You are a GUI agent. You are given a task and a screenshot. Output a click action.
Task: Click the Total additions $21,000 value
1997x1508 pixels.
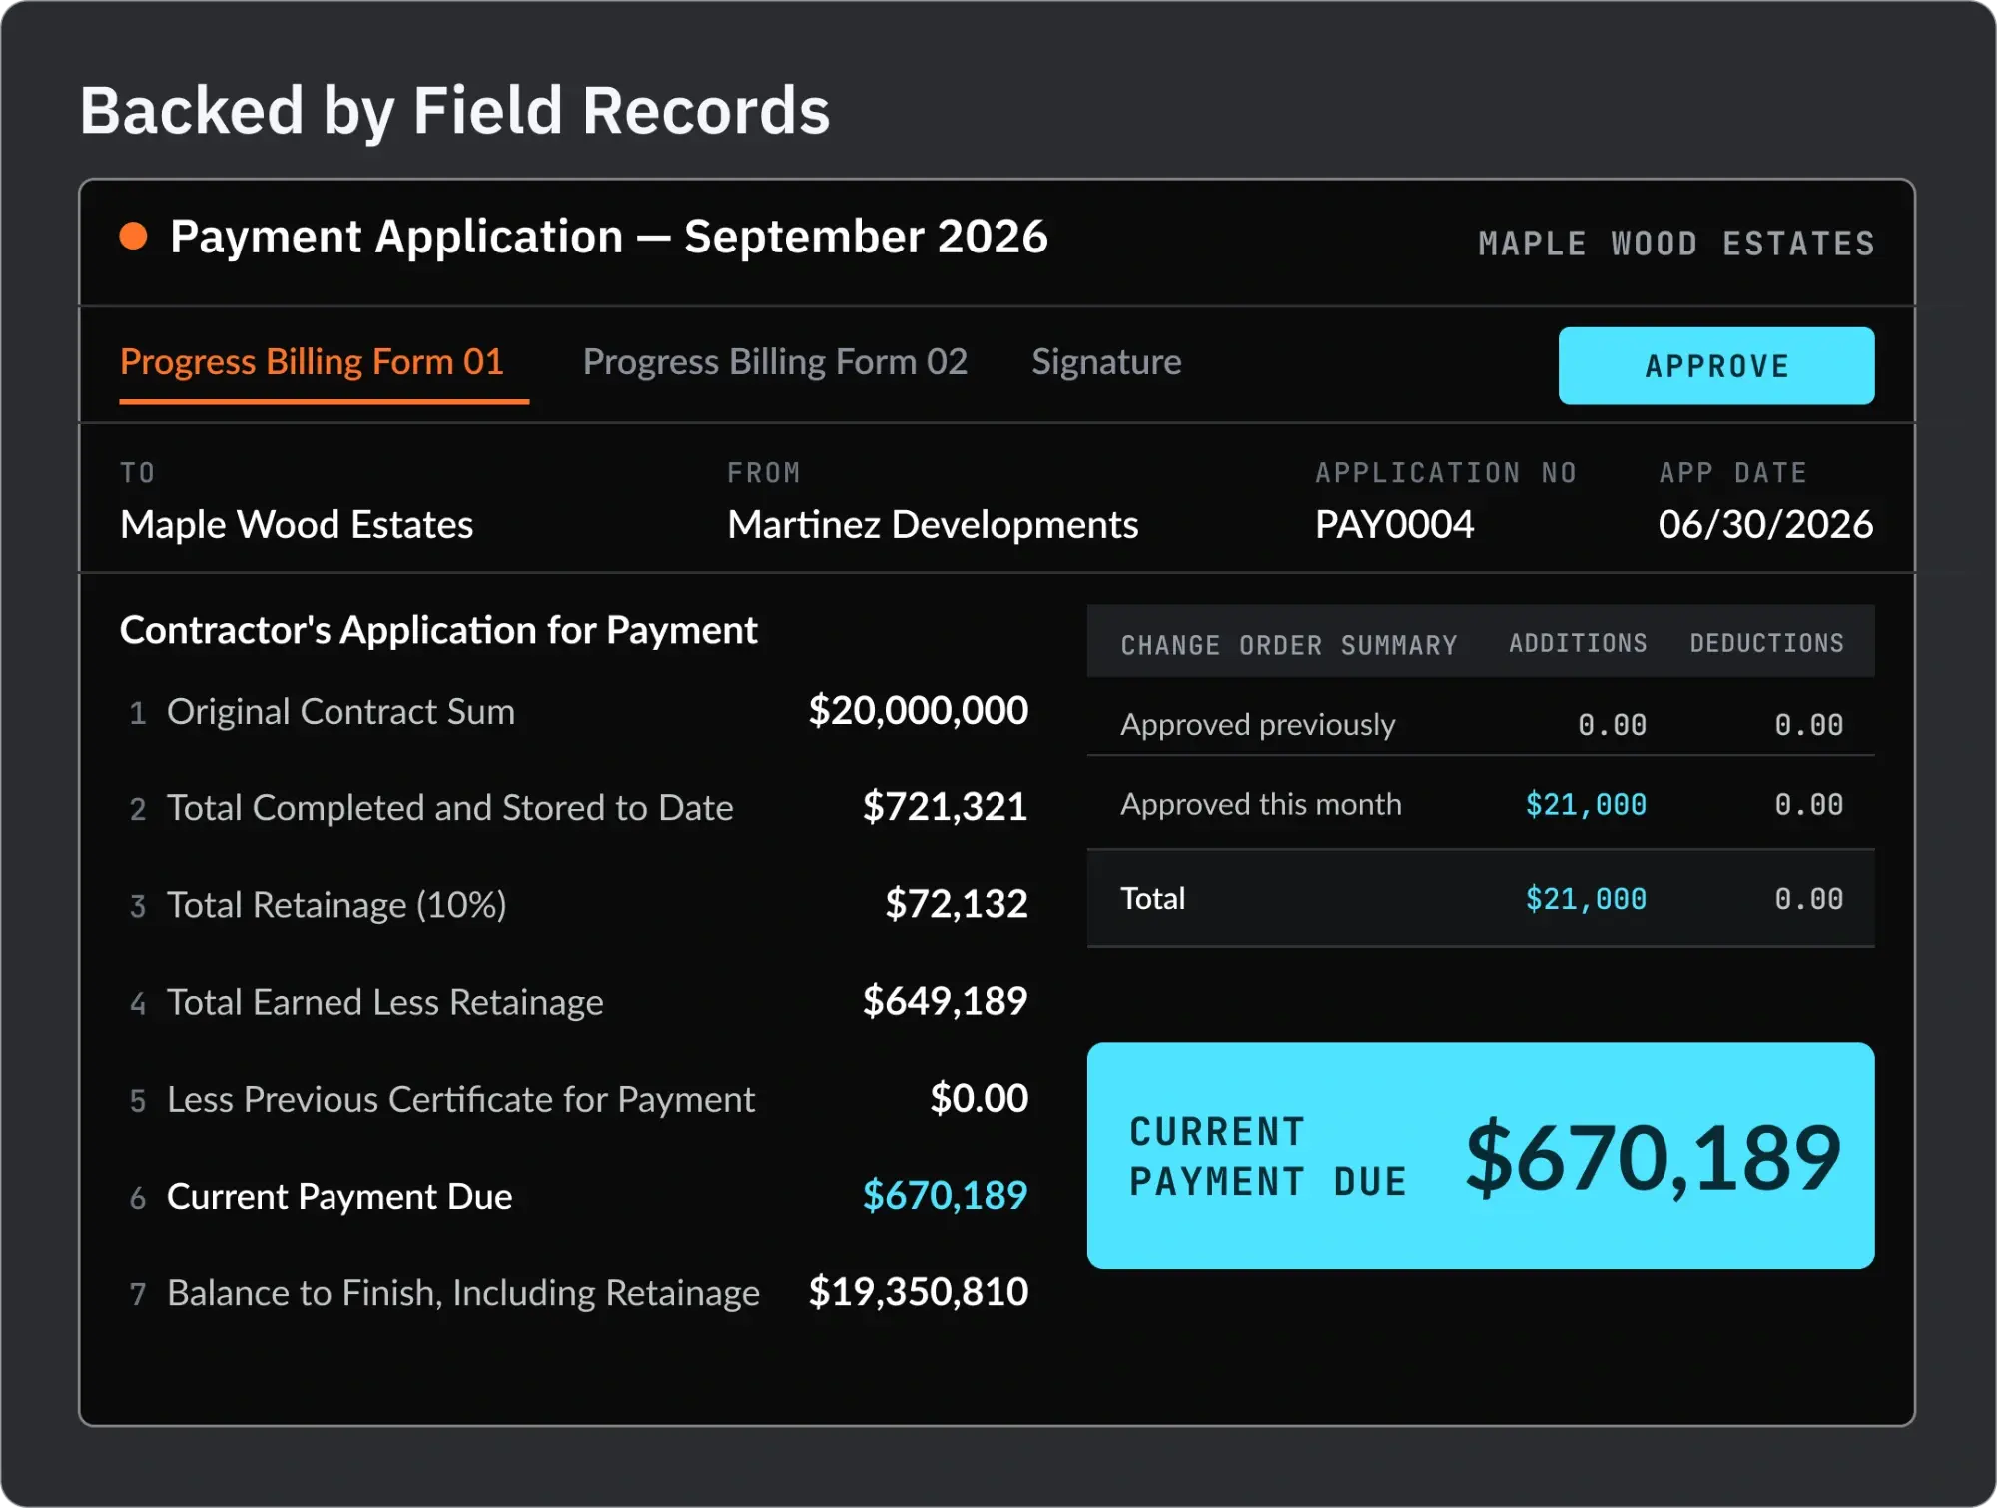pos(1586,899)
